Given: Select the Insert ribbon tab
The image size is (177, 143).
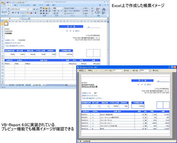Looking at the screenshot, I should [x=16, y=5].
